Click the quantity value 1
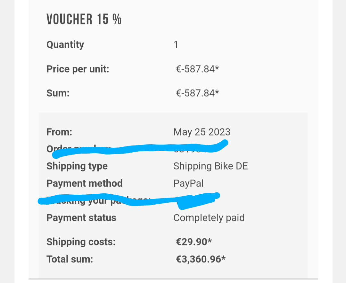The height and width of the screenshot is (283, 346). (176, 45)
